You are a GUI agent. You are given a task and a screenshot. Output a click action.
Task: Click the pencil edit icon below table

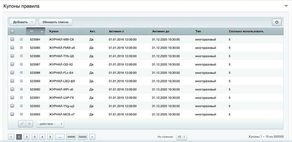click(22, 124)
